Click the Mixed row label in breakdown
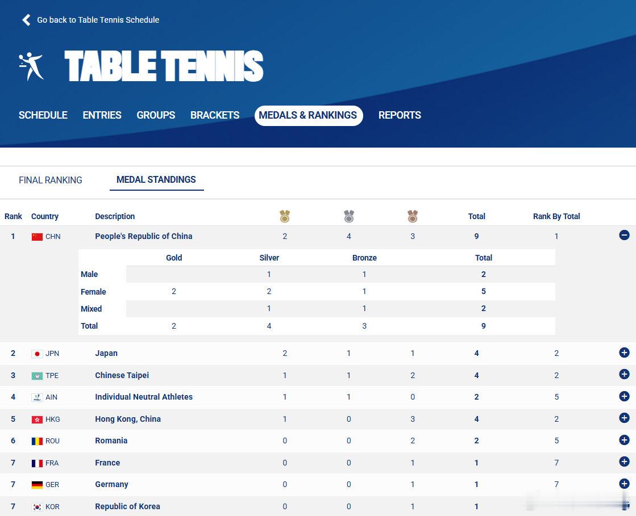The width and height of the screenshot is (636, 516). coord(92,309)
